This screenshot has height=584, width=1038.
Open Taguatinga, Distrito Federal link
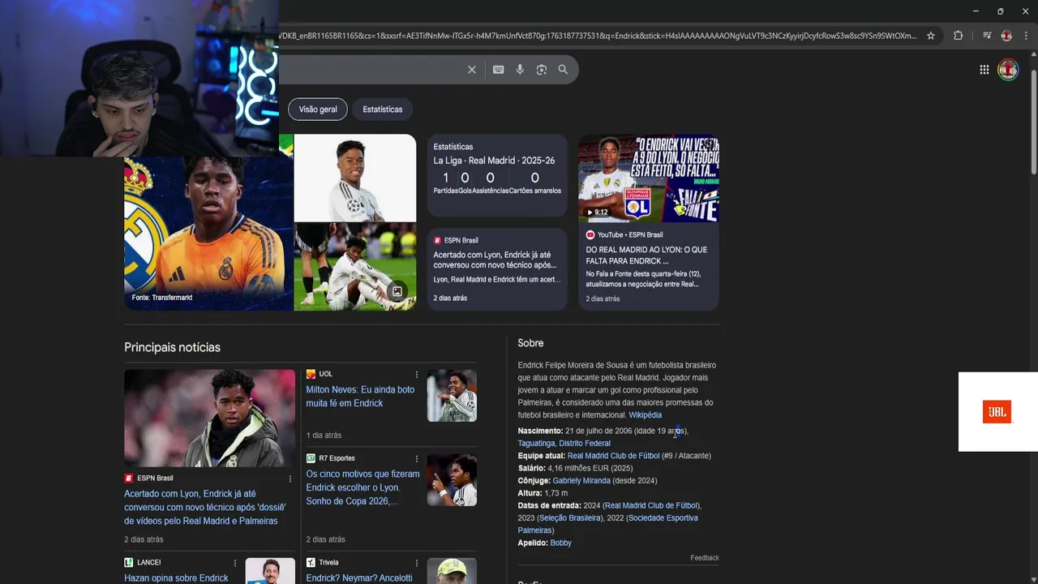click(564, 444)
